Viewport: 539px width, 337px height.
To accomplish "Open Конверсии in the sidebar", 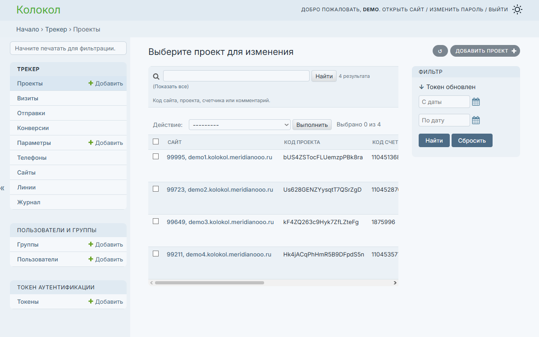I will point(33,128).
